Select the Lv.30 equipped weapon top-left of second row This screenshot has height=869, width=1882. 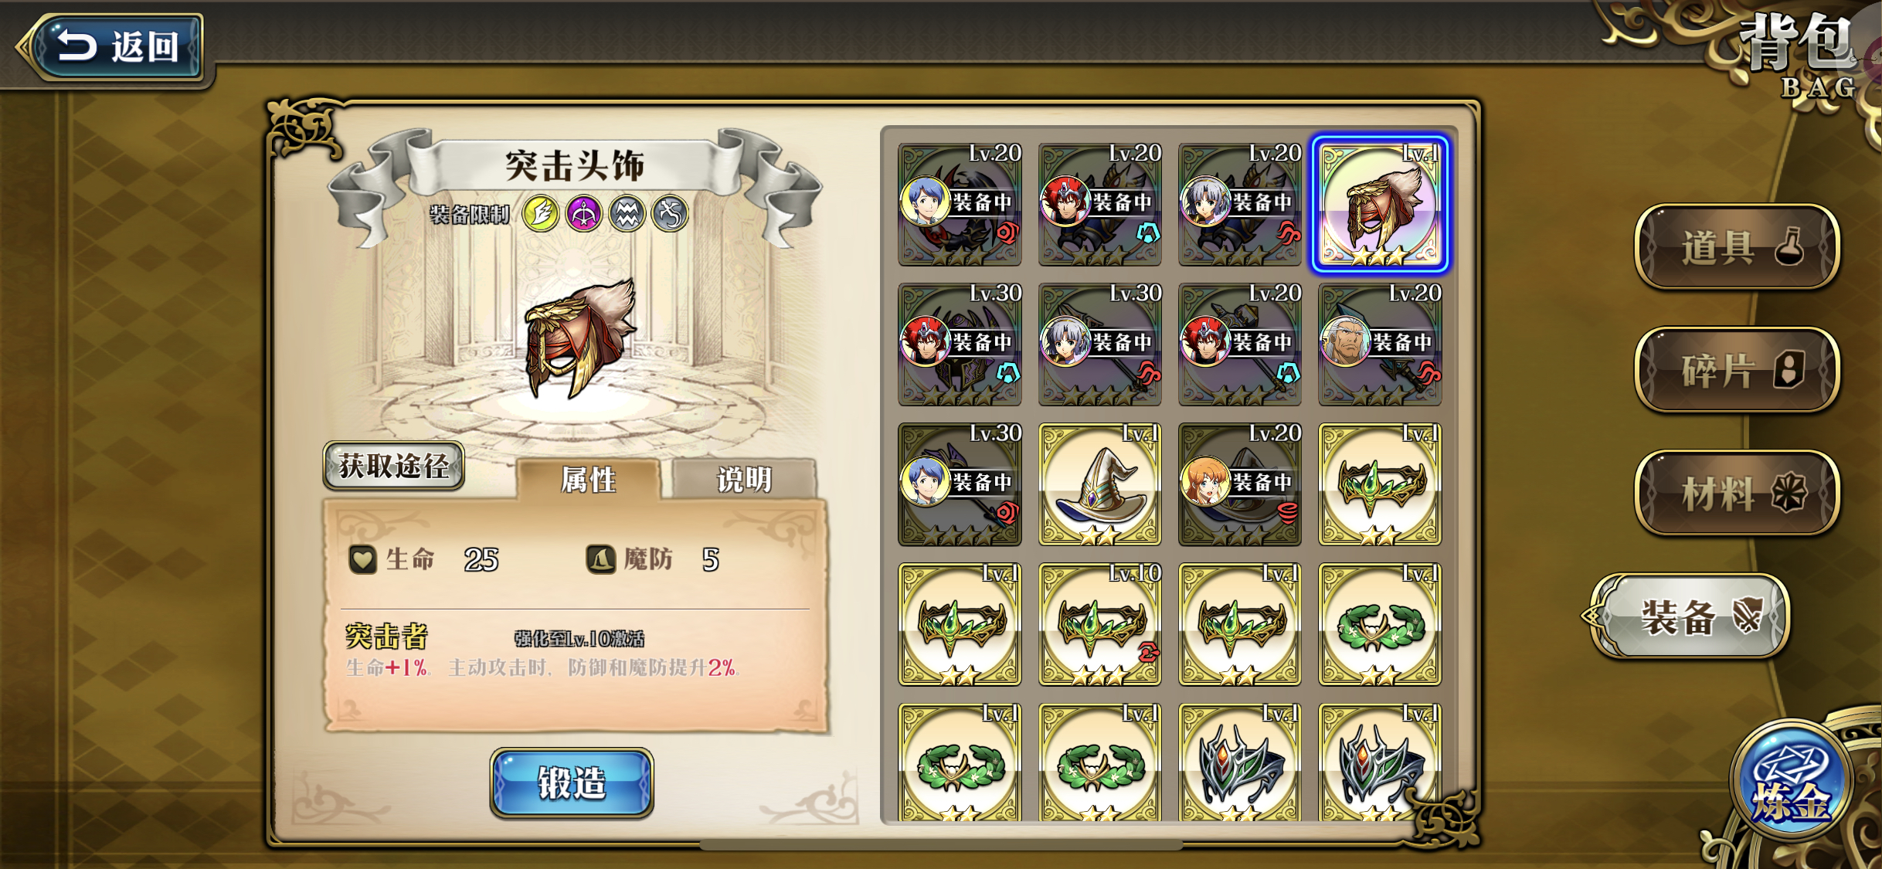click(960, 345)
